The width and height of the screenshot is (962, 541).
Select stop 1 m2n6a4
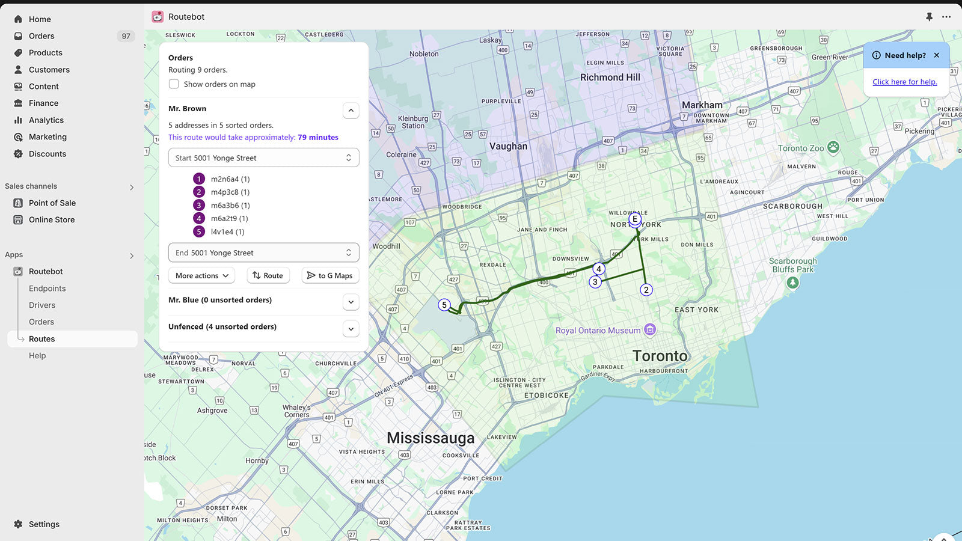(221, 179)
